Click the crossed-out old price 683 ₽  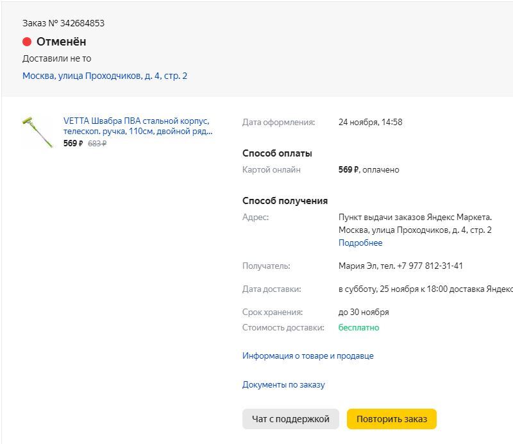click(x=97, y=144)
